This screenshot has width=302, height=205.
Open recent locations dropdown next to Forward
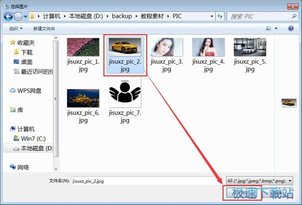[25, 17]
